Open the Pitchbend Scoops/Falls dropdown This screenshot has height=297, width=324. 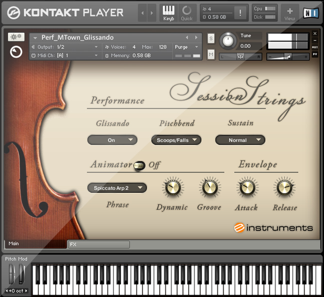click(x=176, y=140)
